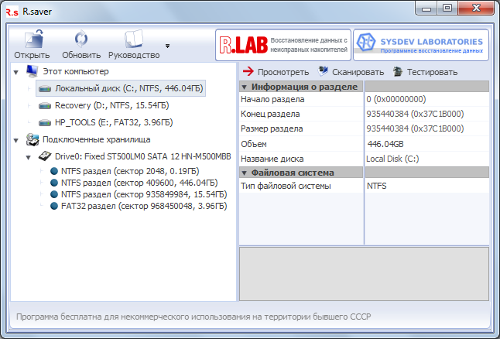Image resolution: width=500 pixels, height=339 pixels.
Task: Select Recovery (D:, NTFS, 15.54ГБ) row text
Action: (x=112, y=105)
